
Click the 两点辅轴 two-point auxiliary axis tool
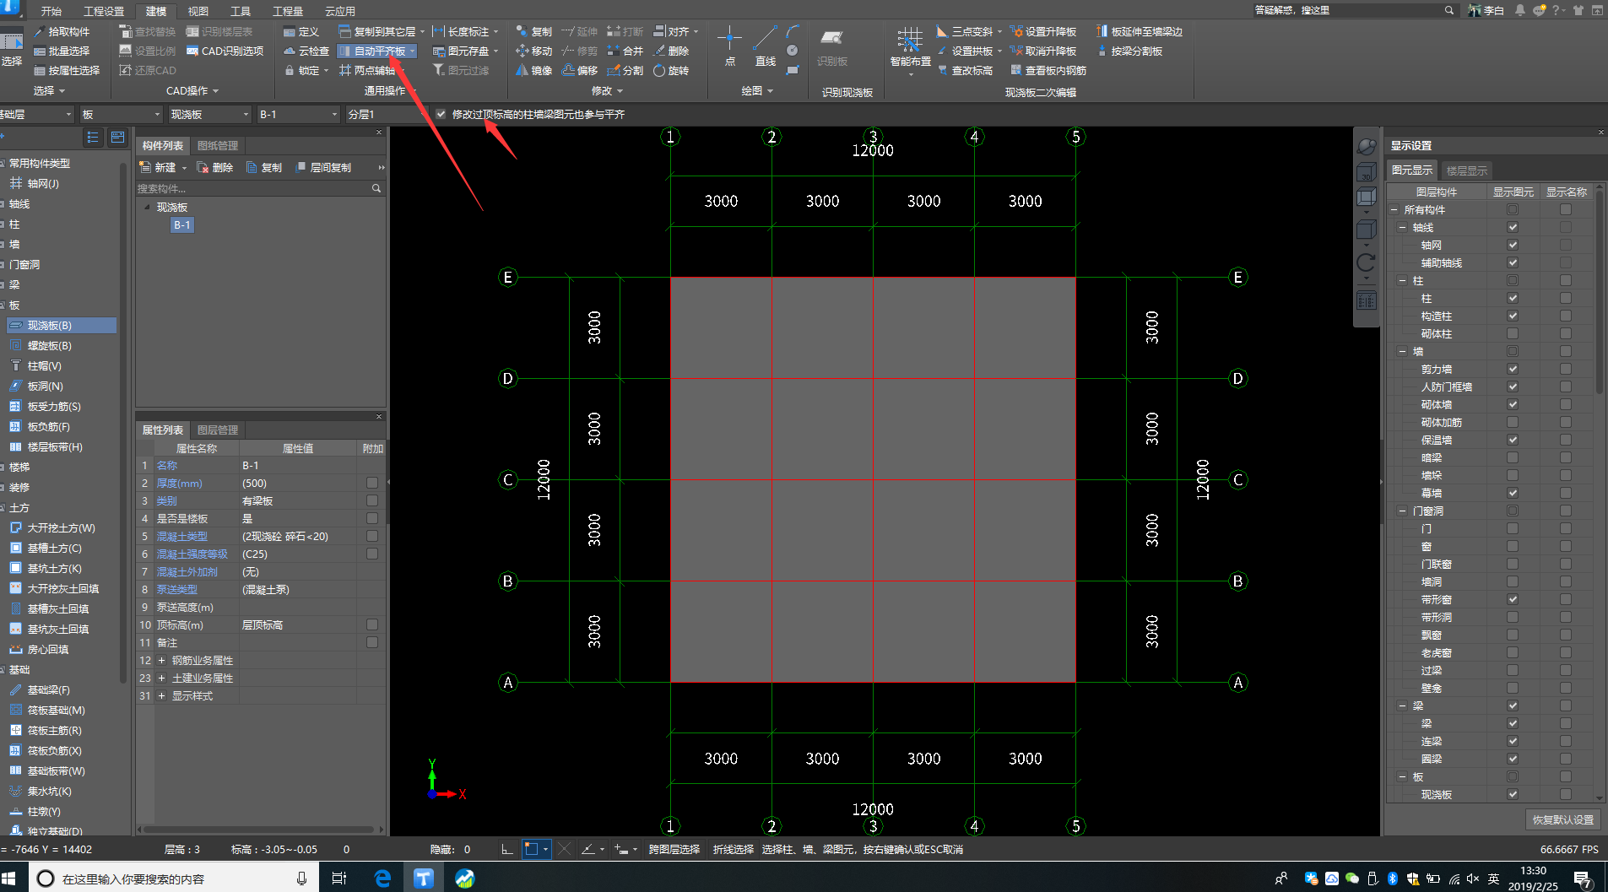pos(367,70)
